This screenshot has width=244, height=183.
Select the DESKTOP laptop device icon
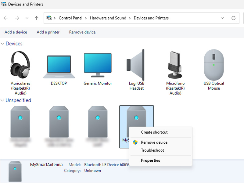point(59,66)
